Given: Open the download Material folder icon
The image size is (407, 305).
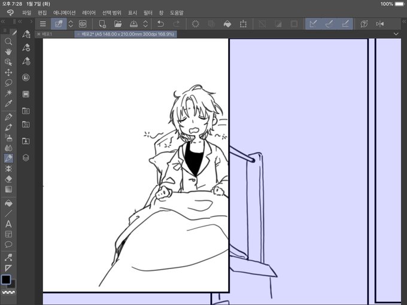Looking at the screenshot, I should click(26, 141).
